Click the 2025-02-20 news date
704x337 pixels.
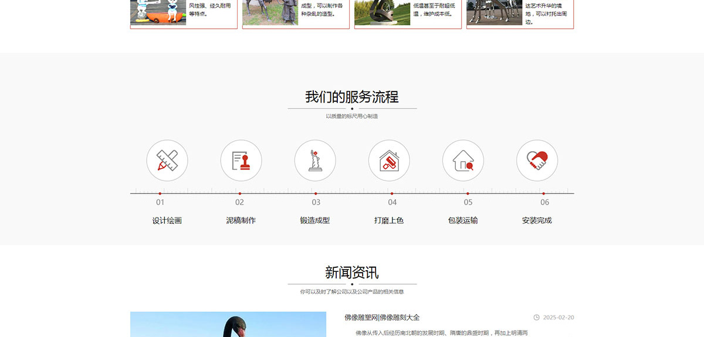[x=559, y=318]
